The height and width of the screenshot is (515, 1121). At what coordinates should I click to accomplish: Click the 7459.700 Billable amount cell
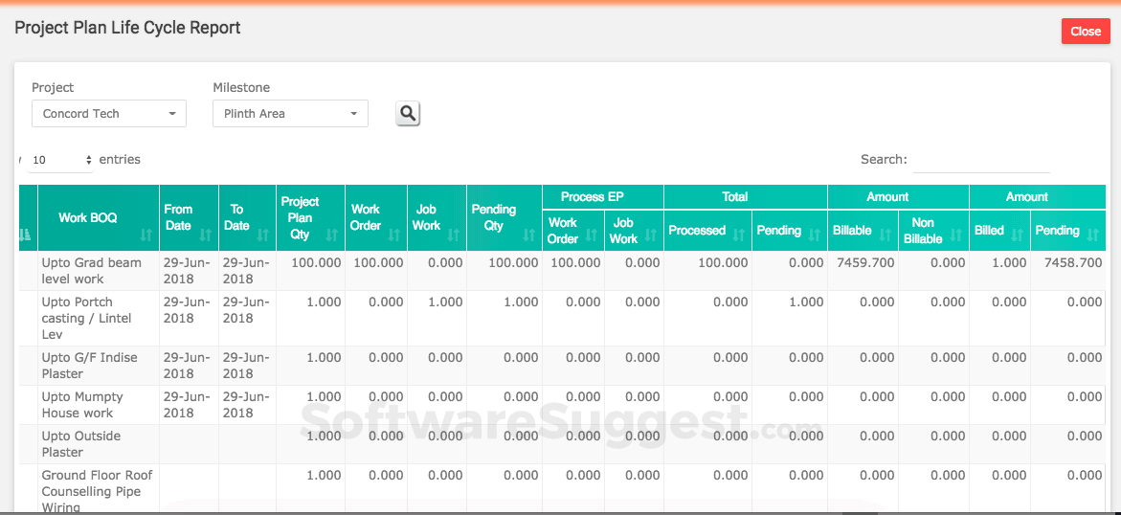point(863,263)
